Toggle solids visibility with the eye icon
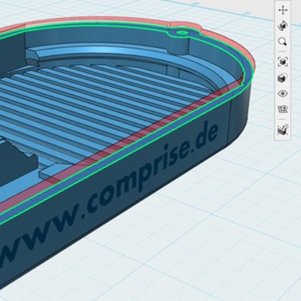The height and width of the screenshot is (301, 301). click(282, 94)
